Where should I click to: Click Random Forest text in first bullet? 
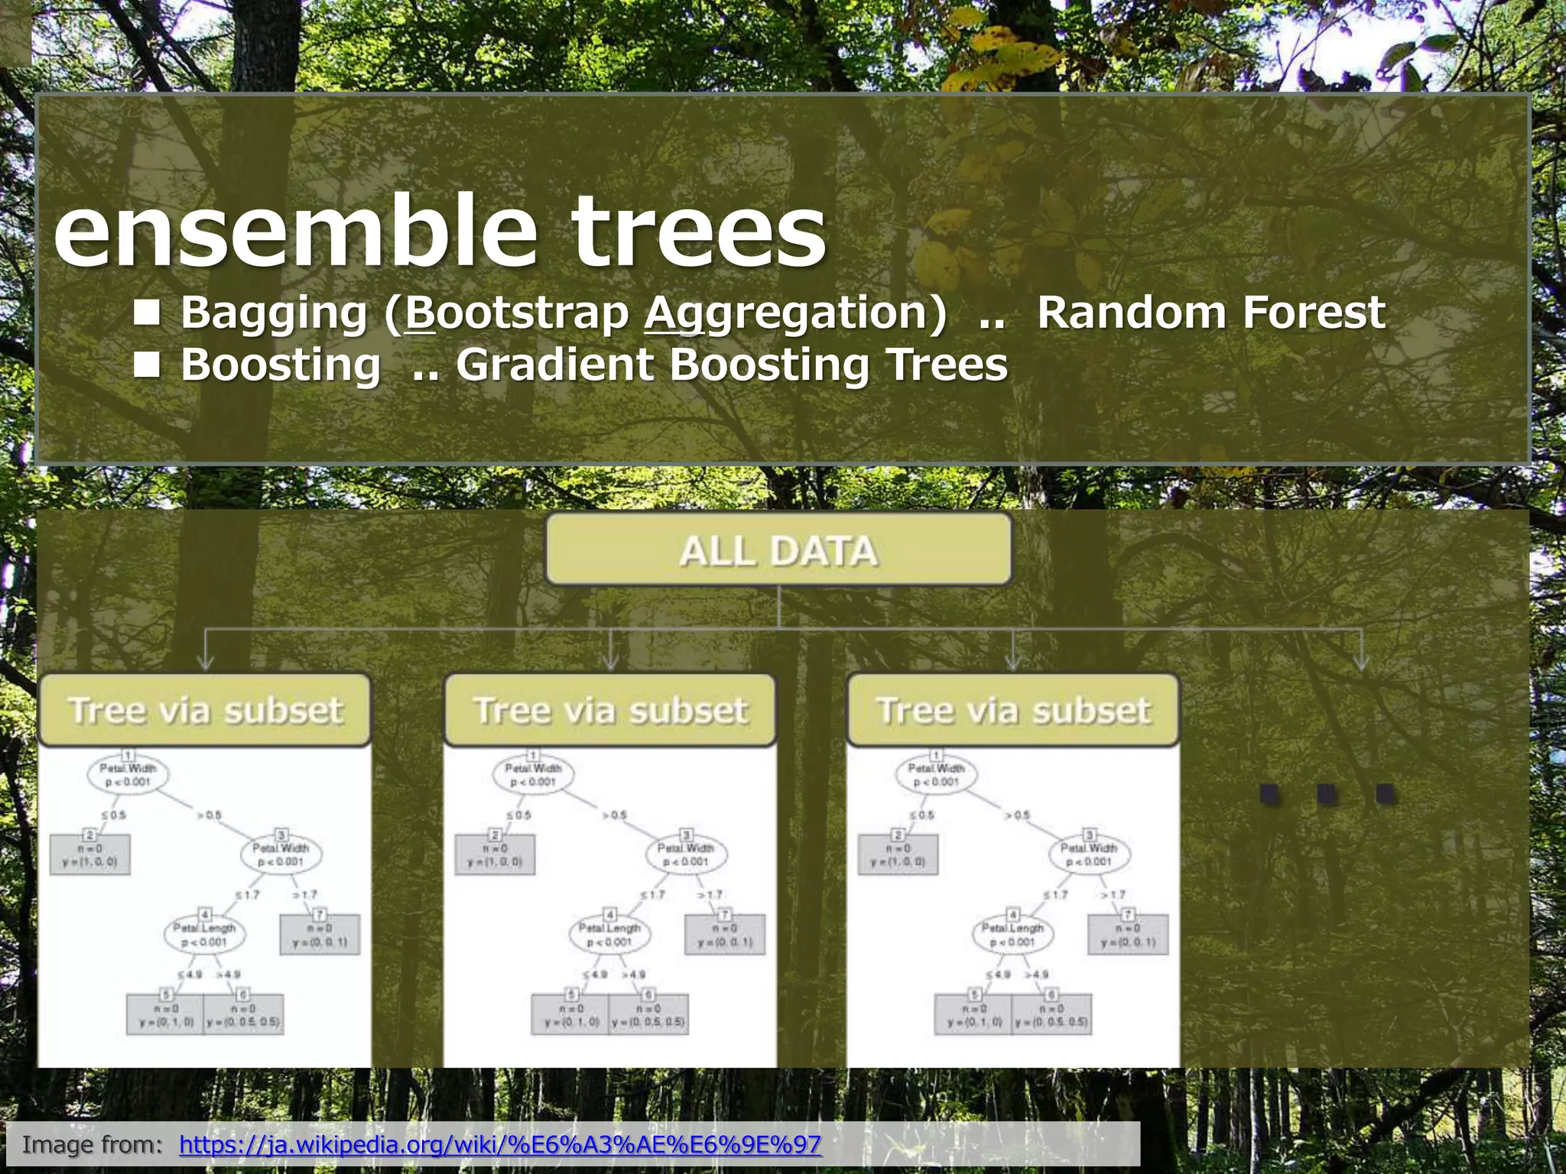1210,313
